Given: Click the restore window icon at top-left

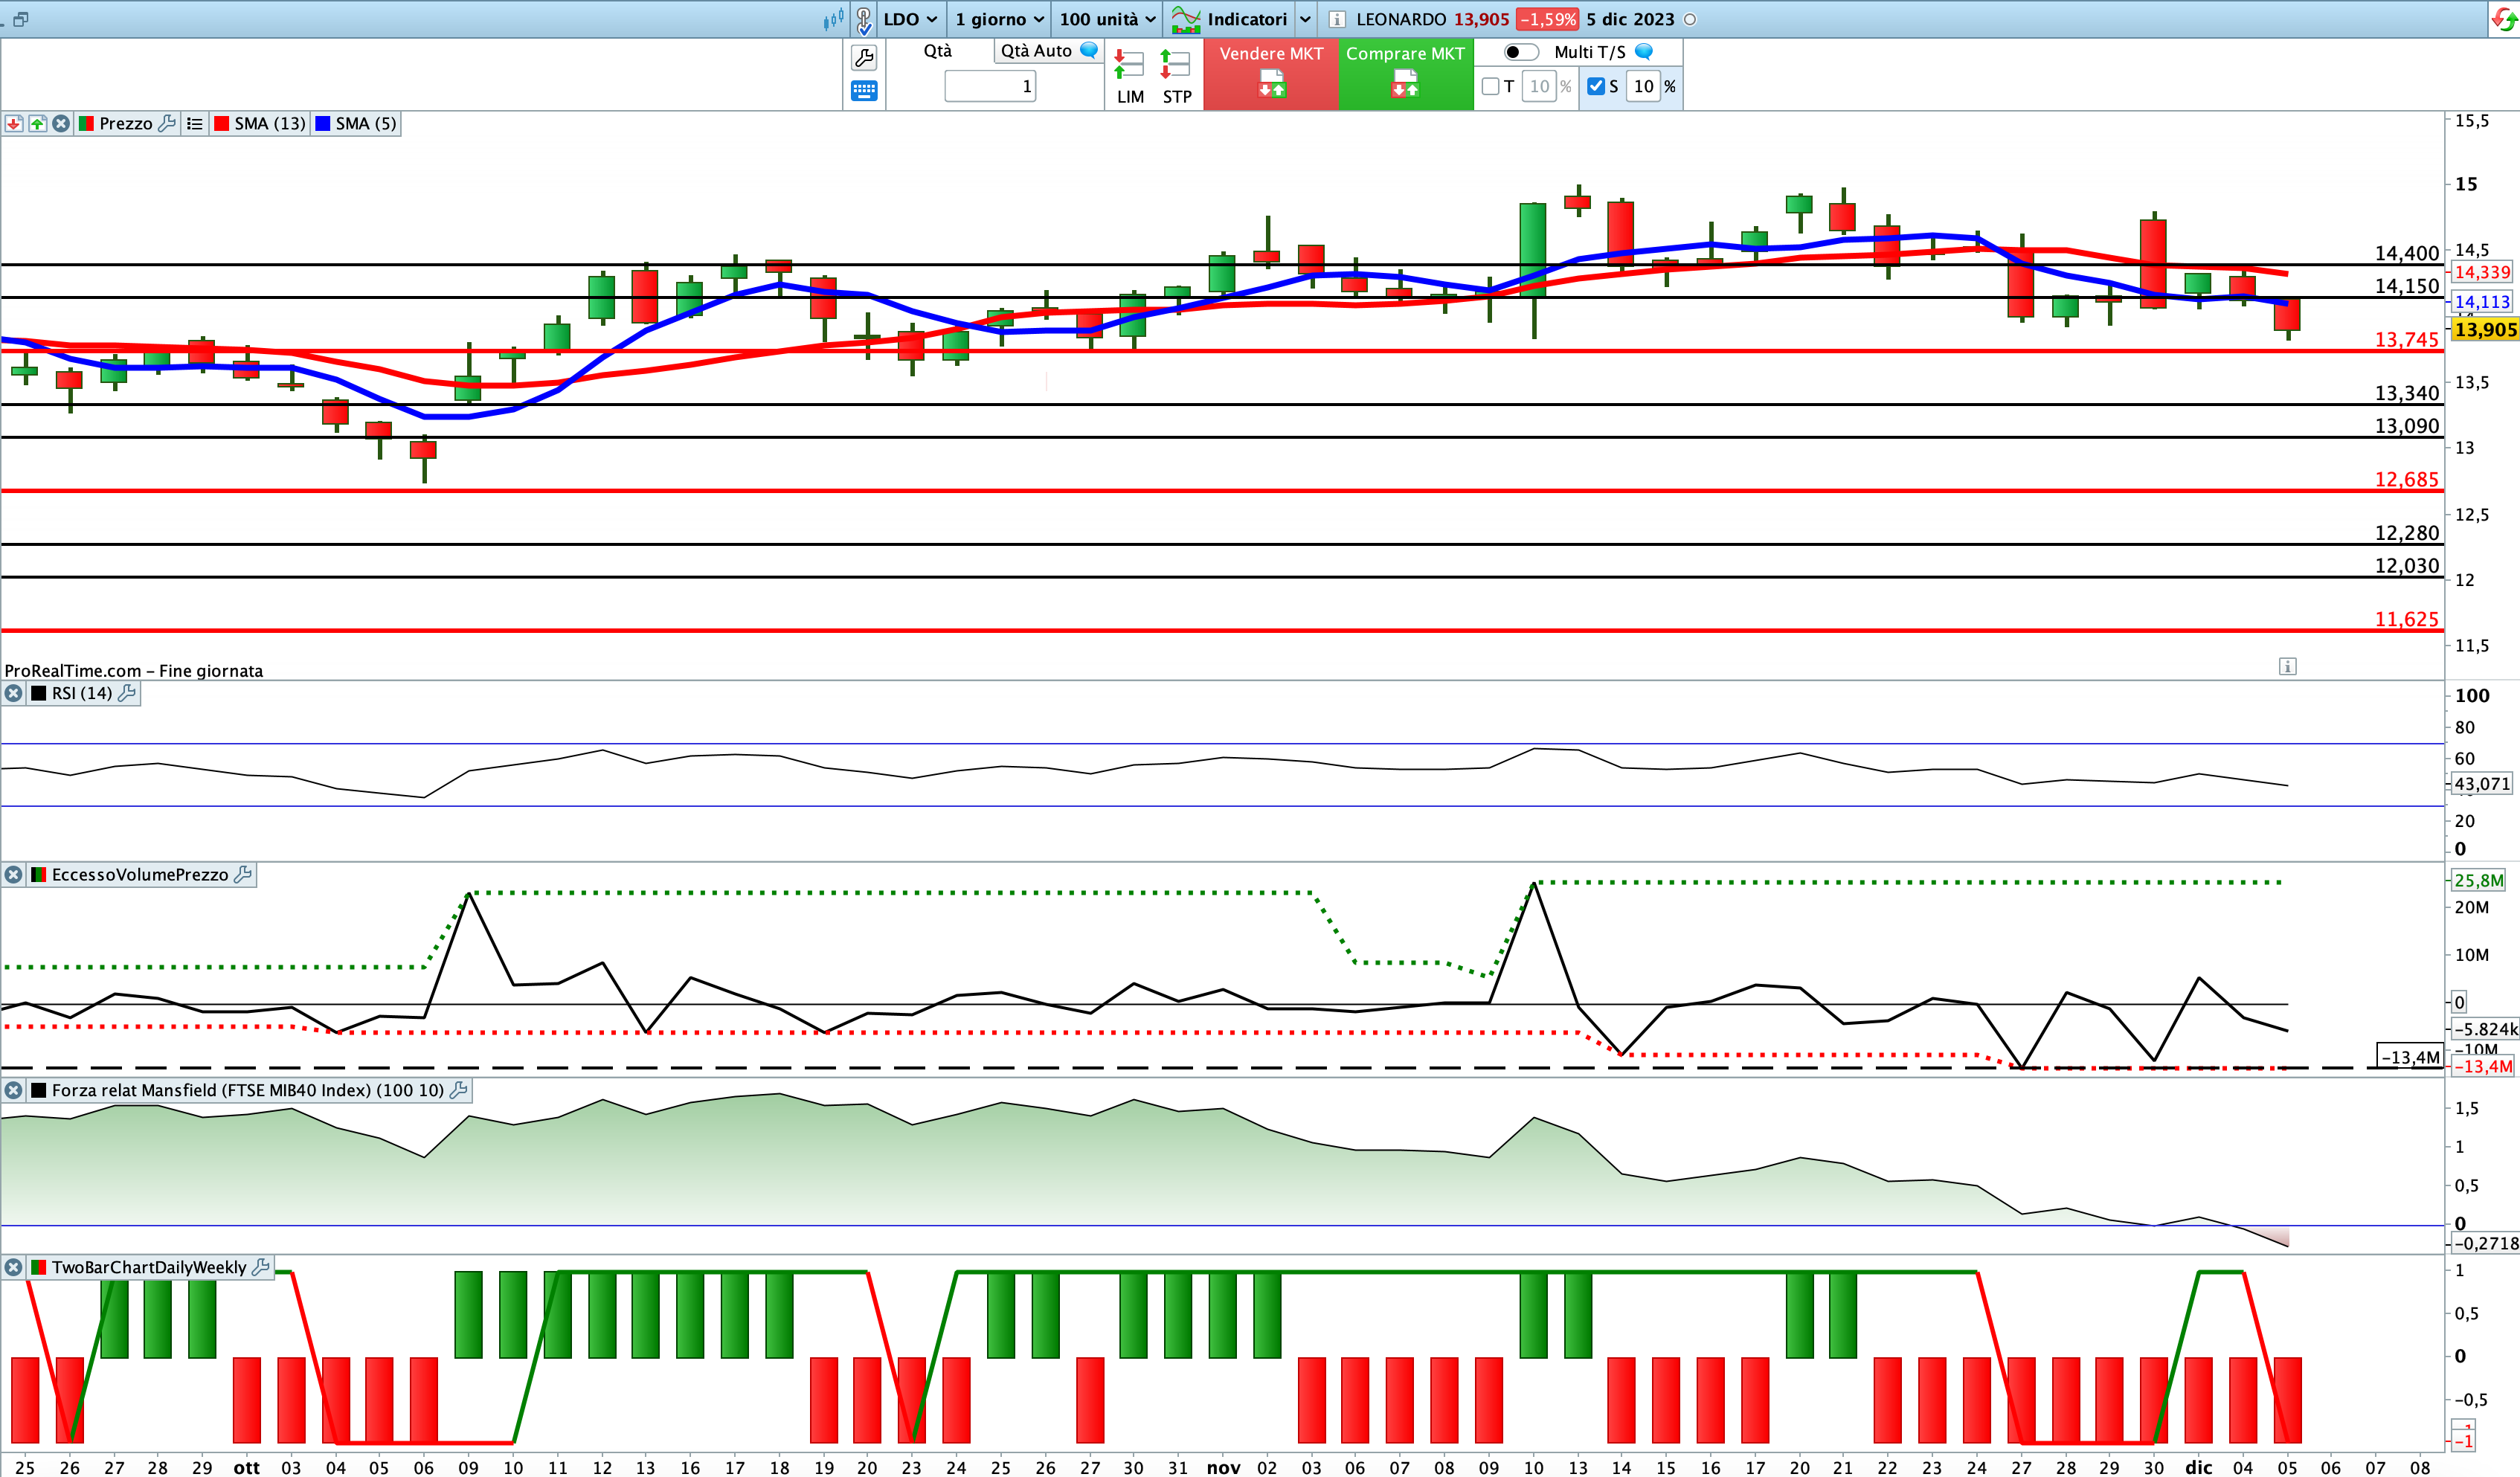Looking at the screenshot, I should [20, 19].
